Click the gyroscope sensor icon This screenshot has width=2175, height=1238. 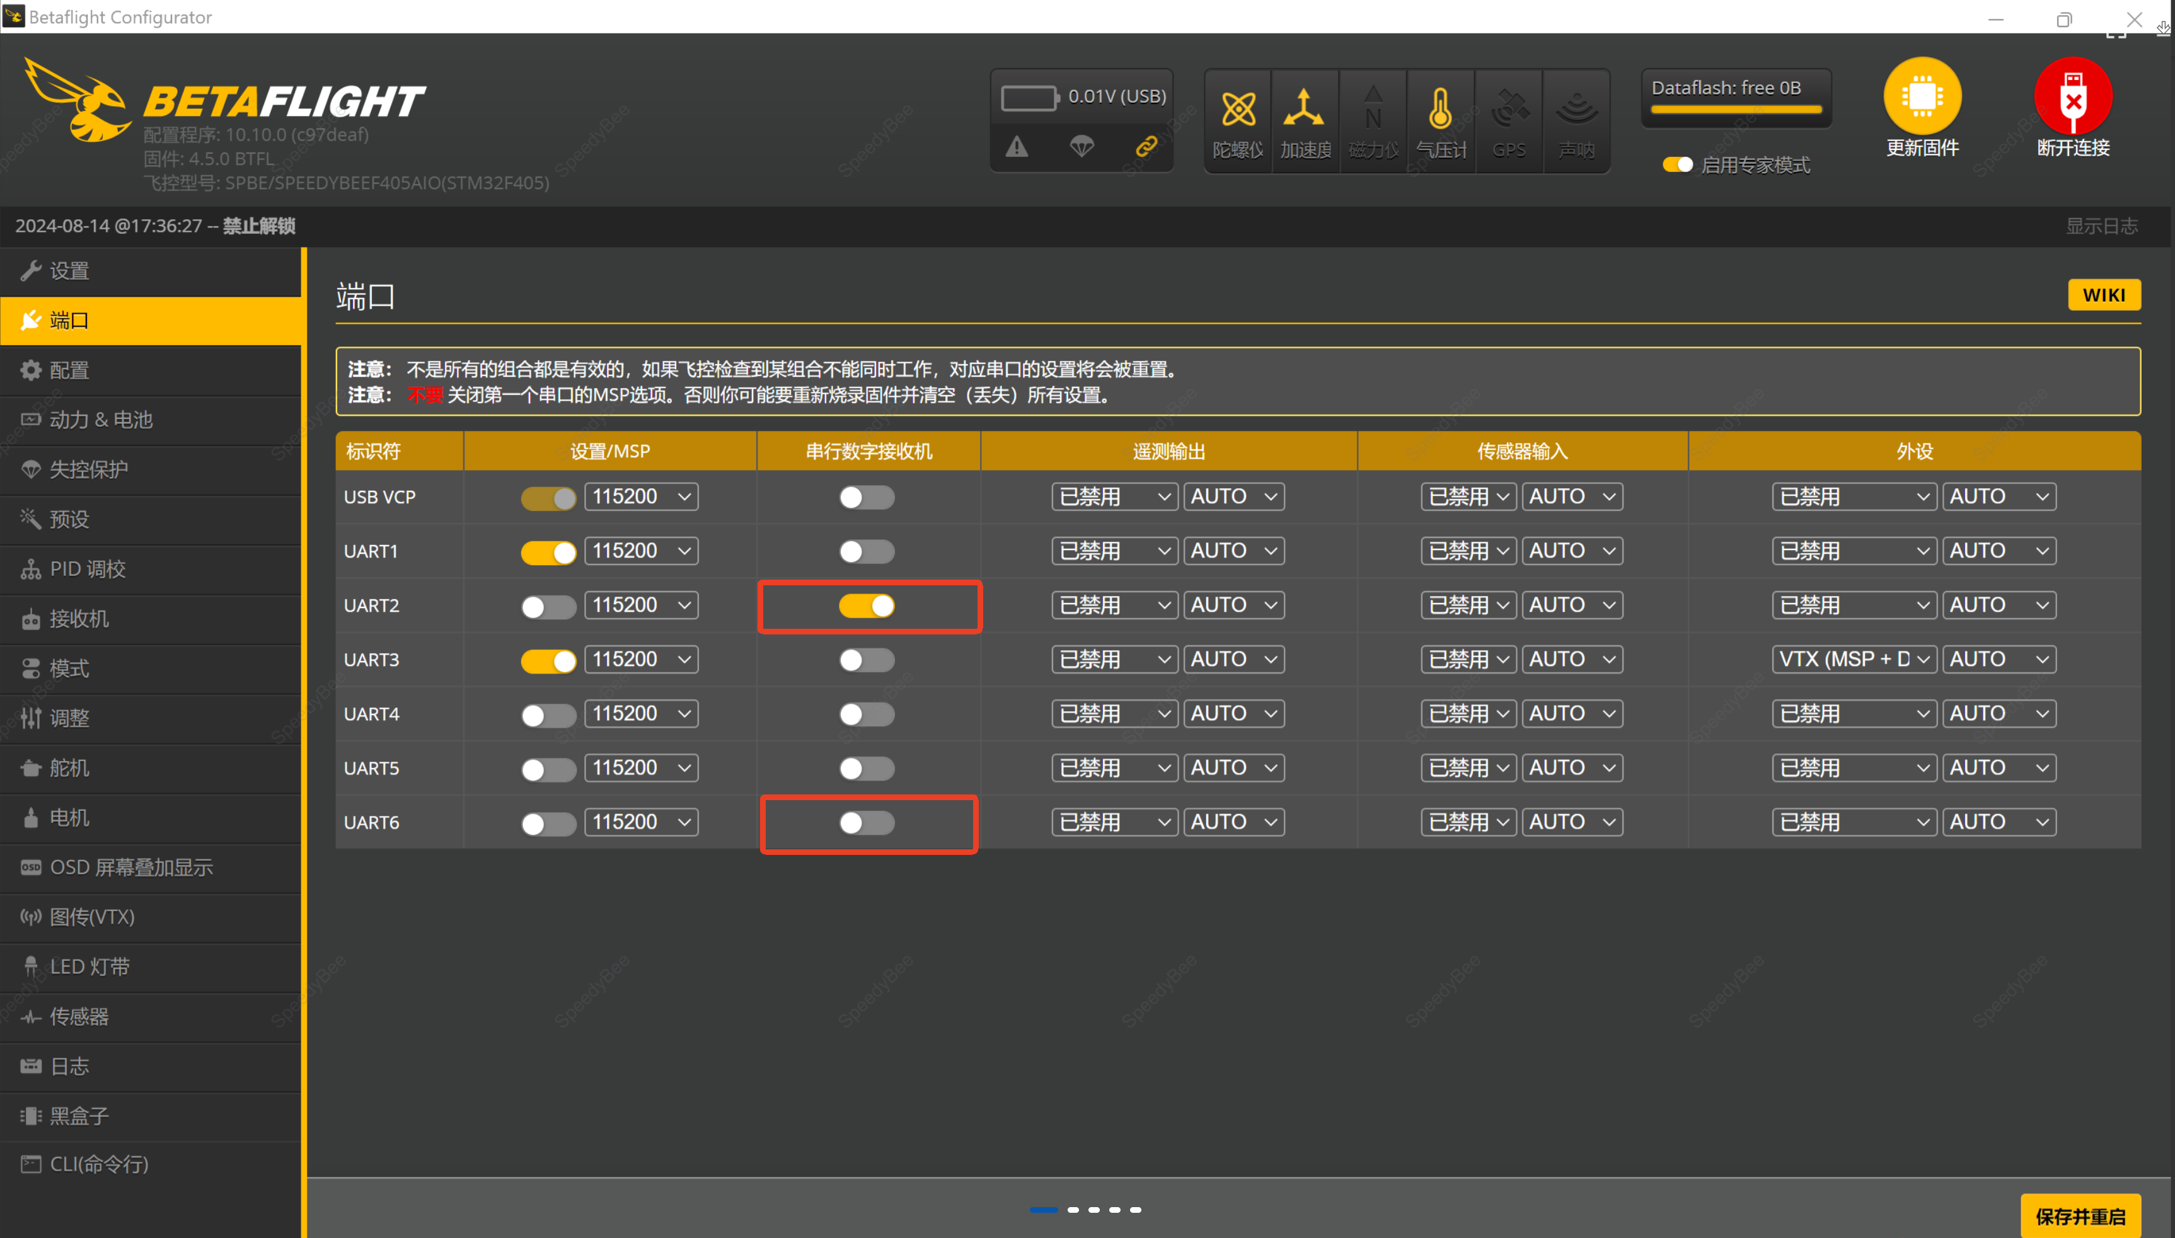[x=1238, y=110]
